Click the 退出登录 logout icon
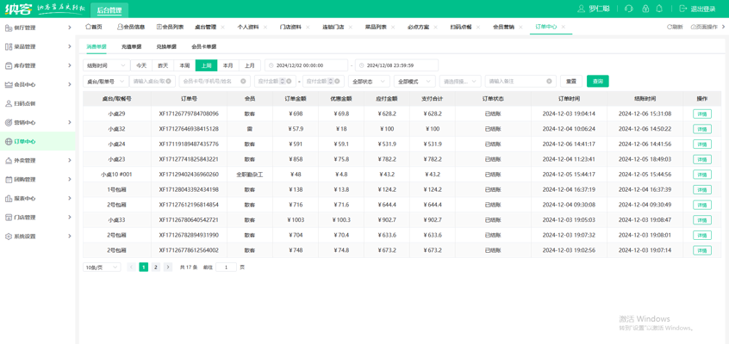The height and width of the screenshot is (344, 729). tap(683, 9)
